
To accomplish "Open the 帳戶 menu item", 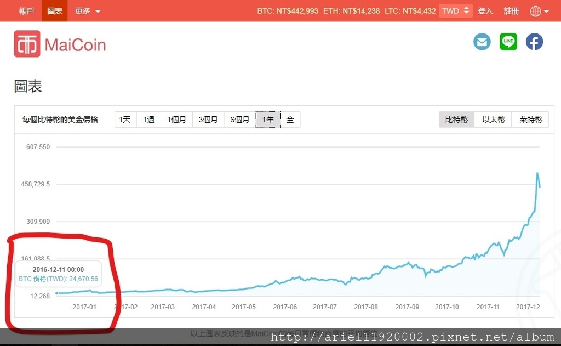I will 26,11.
